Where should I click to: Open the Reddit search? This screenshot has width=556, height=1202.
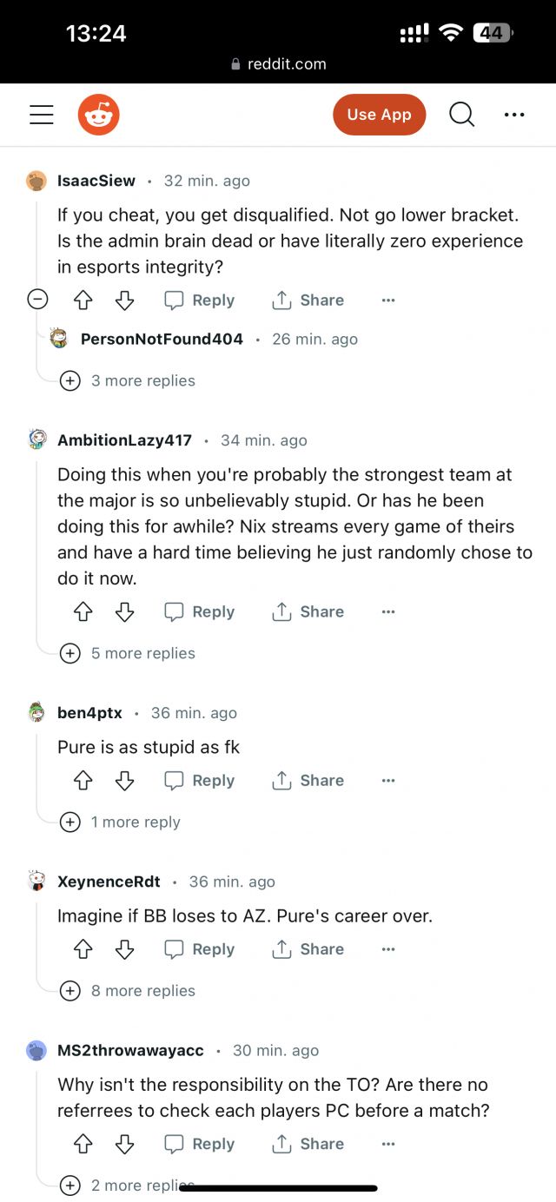461,114
